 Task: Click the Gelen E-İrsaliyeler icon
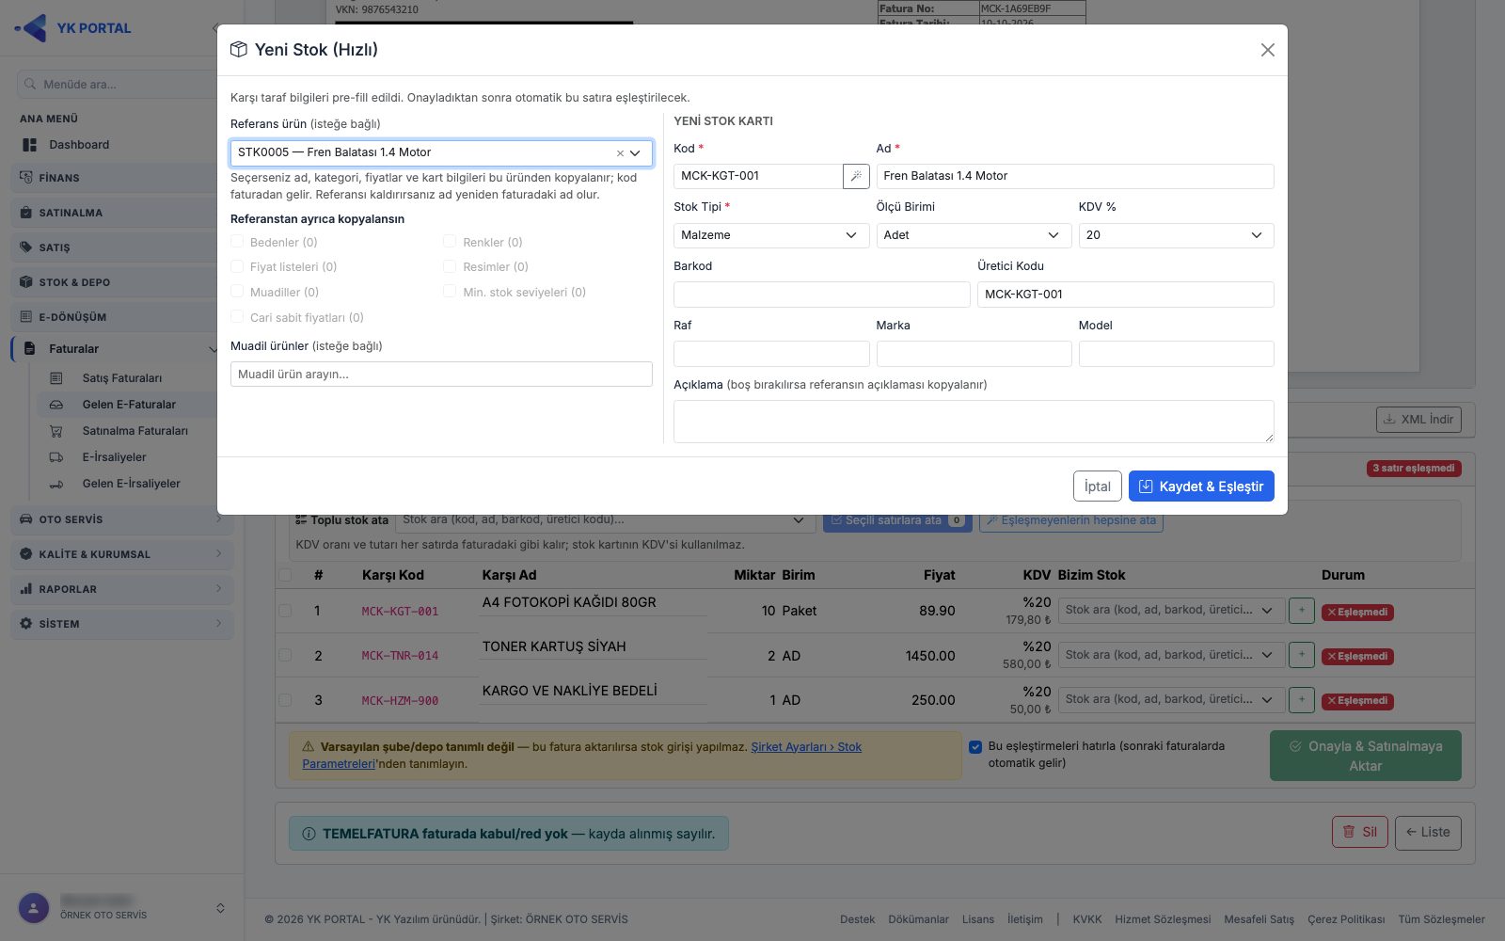click(56, 484)
